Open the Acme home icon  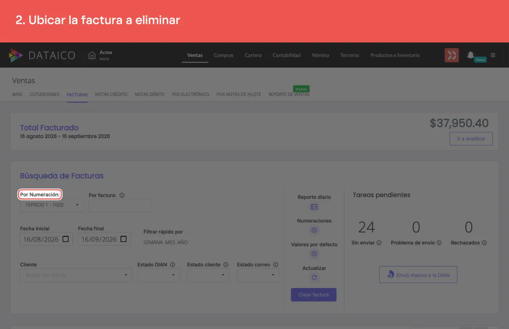pos(92,55)
